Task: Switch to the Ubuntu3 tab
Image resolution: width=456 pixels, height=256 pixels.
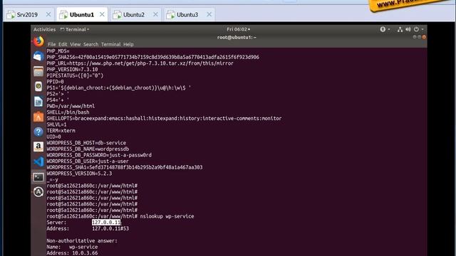Action: [190, 14]
